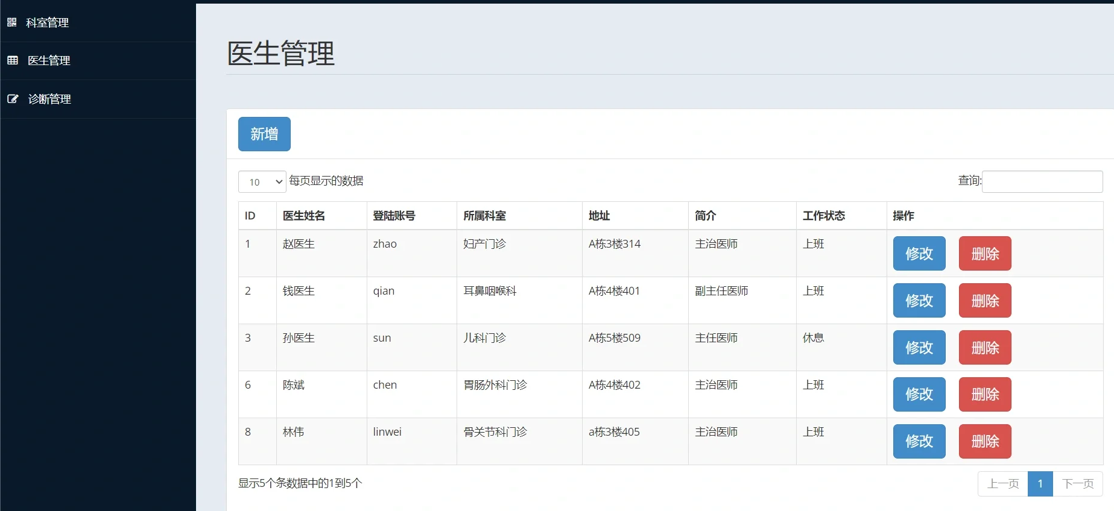Click the 医生管理 table icon in sidebar
The height and width of the screenshot is (511, 1114).
(x=13, y=60)
